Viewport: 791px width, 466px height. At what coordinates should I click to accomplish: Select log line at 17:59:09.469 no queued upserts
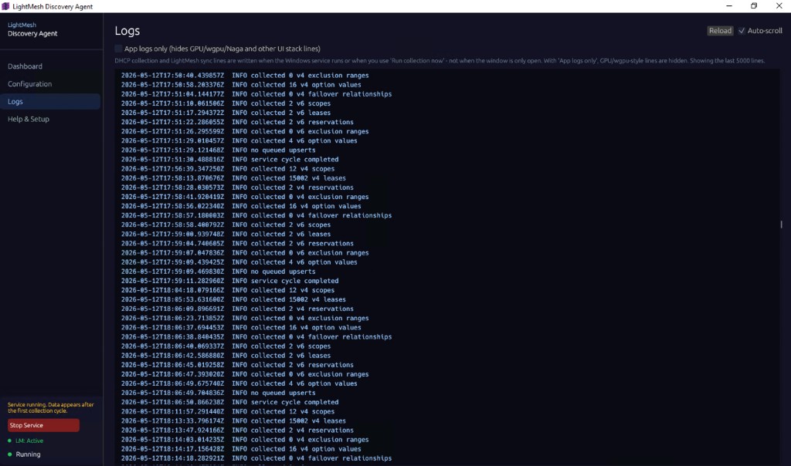[x=219, y=271]
